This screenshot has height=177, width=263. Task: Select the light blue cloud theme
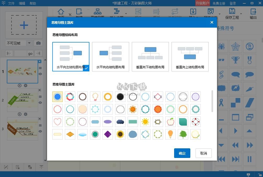[83, 134]
